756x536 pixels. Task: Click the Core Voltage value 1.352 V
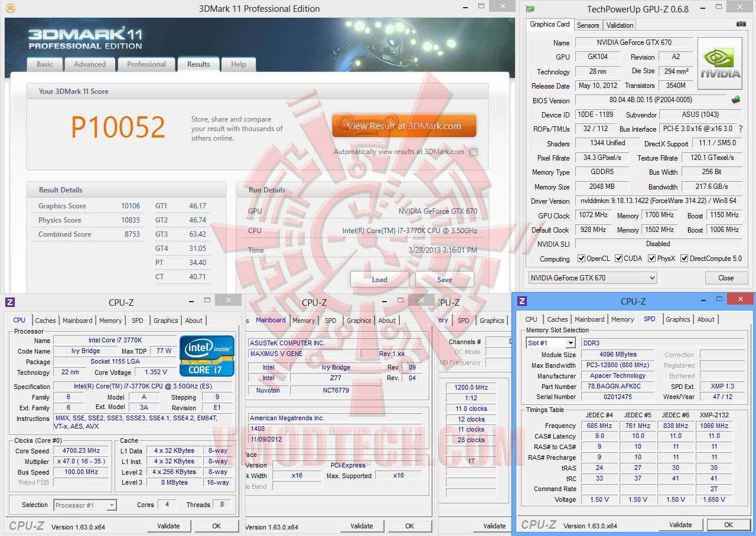tap(155, 372)
